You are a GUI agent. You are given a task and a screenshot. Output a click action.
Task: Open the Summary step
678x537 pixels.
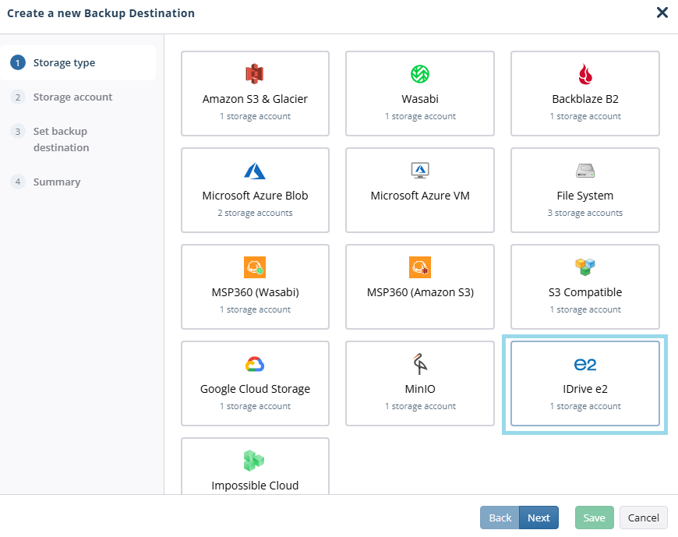[x=57, y=182]
